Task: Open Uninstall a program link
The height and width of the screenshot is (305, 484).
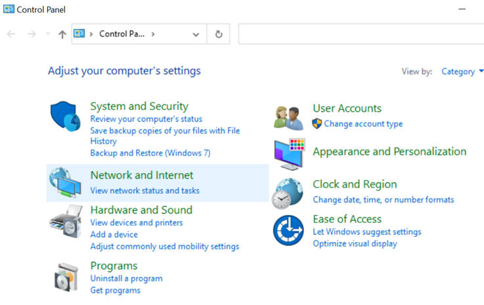Action: 126,278
